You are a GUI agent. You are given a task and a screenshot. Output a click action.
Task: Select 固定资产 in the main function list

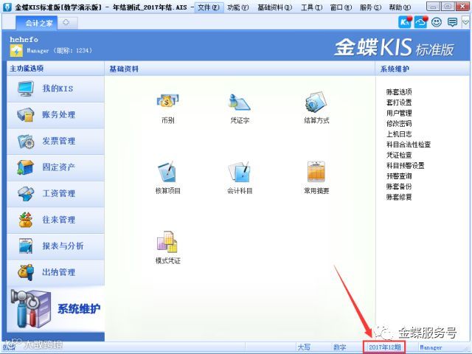point(56,167)
